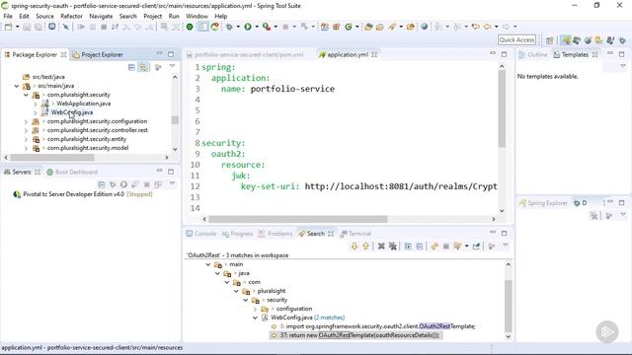Expand com.pluralsight.security.entity package
The image size is (632, 355).
click(x=26, y=139)
